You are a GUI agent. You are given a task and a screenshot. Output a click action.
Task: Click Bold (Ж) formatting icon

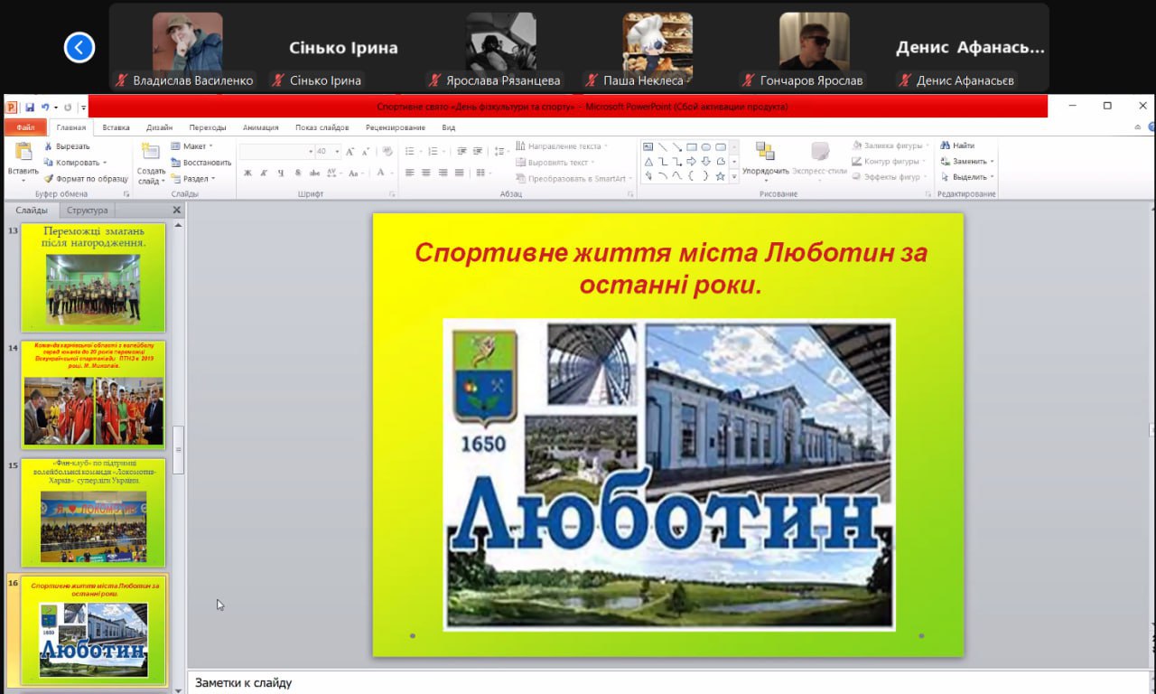coord(247,173)
